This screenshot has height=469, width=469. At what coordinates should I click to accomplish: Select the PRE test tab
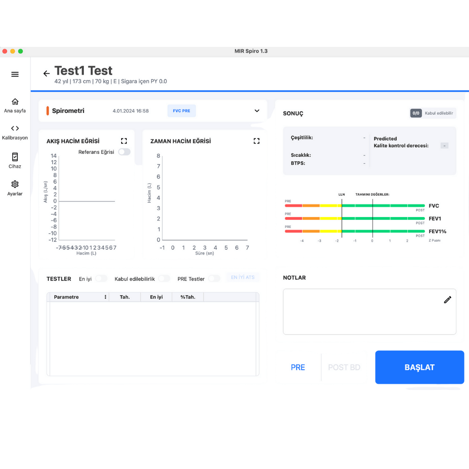(x=298, y=367)
